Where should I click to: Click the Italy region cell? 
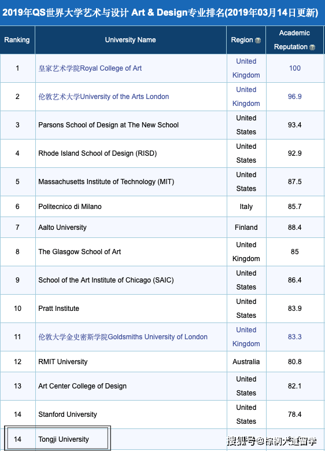pos(246,207)
